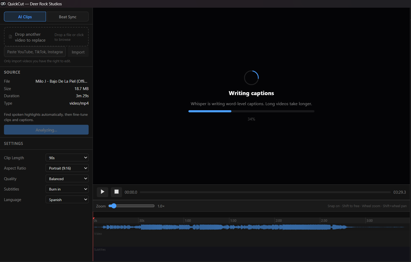Viewport: 411px width, 262px height.
Task: Click the loading spinner above Writing captions
Action: tap(251, 78)
